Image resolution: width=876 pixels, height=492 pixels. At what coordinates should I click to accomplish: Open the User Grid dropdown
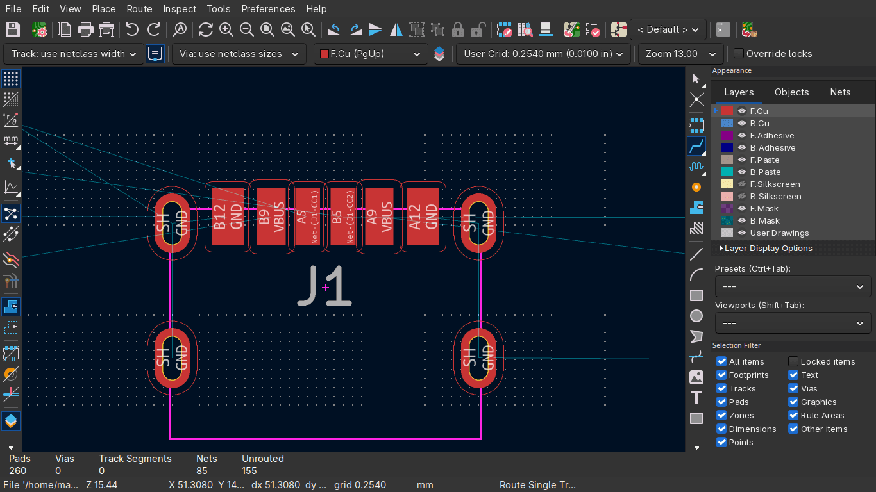pyautogui.click(x=543, y=54)
